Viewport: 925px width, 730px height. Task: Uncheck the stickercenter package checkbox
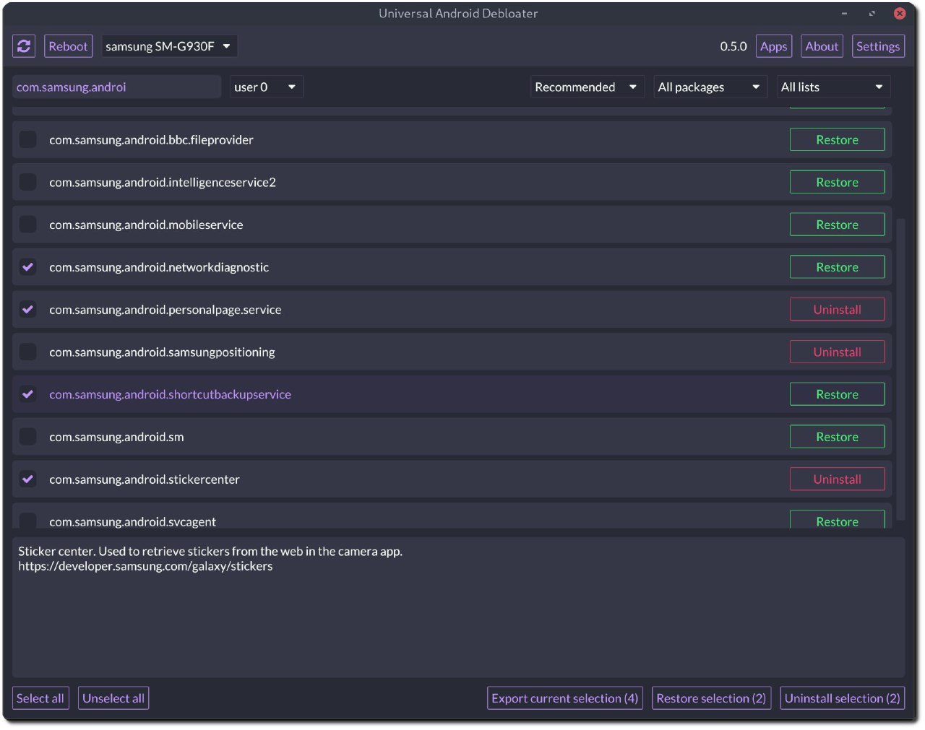pyautogui.click(x=27, y=479)
